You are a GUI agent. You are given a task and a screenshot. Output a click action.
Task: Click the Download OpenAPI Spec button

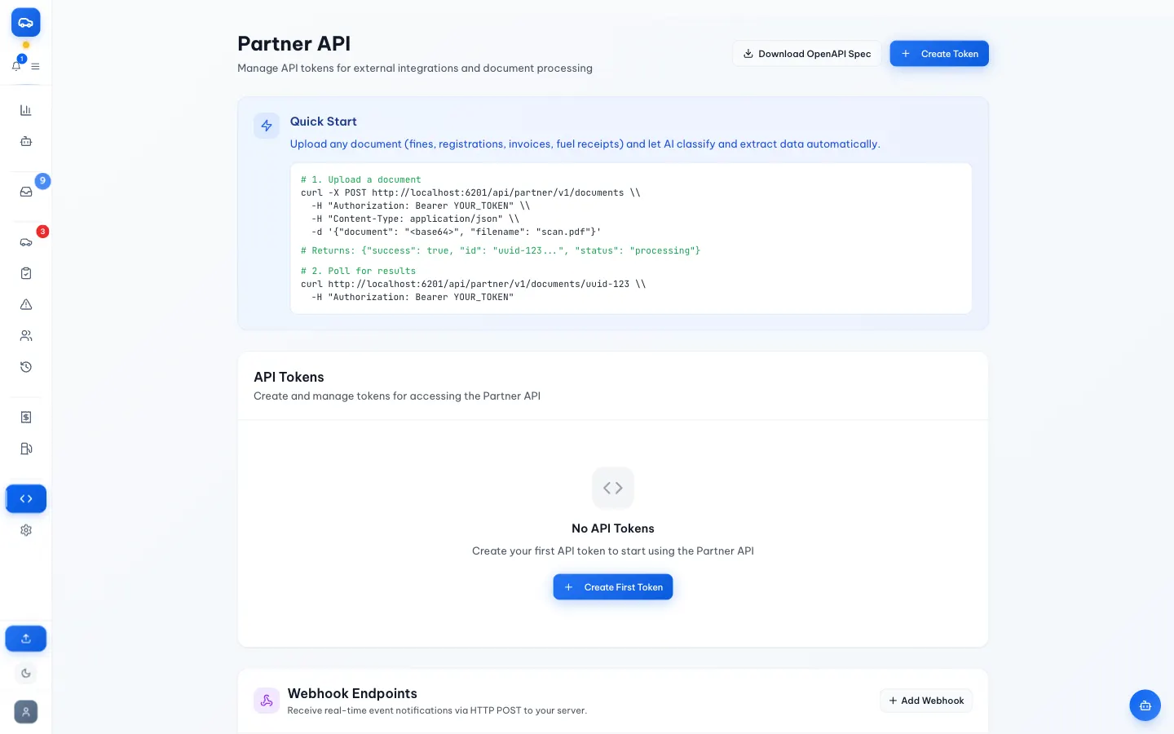point(807,54)
